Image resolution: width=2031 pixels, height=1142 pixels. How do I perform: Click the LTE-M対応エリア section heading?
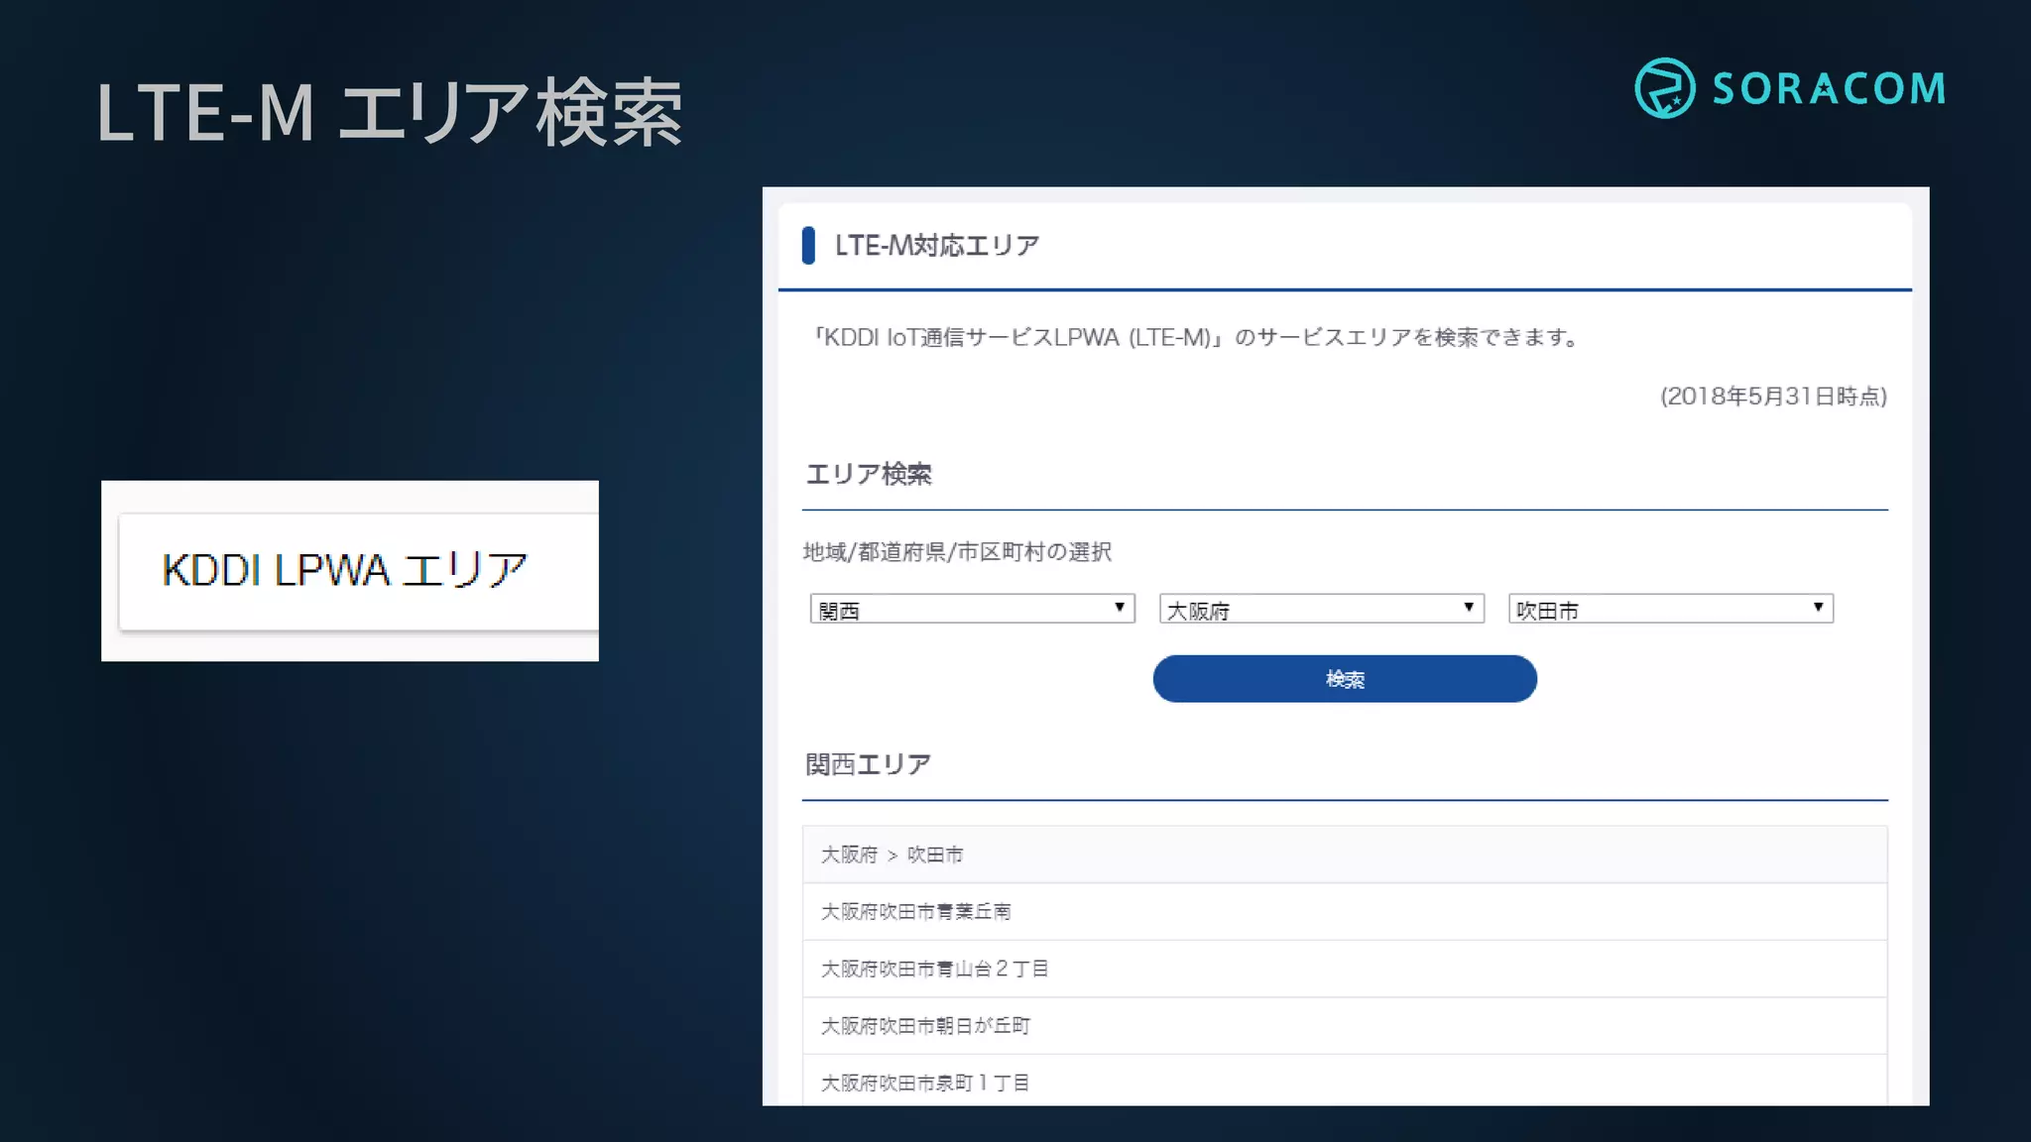point(936,246)
